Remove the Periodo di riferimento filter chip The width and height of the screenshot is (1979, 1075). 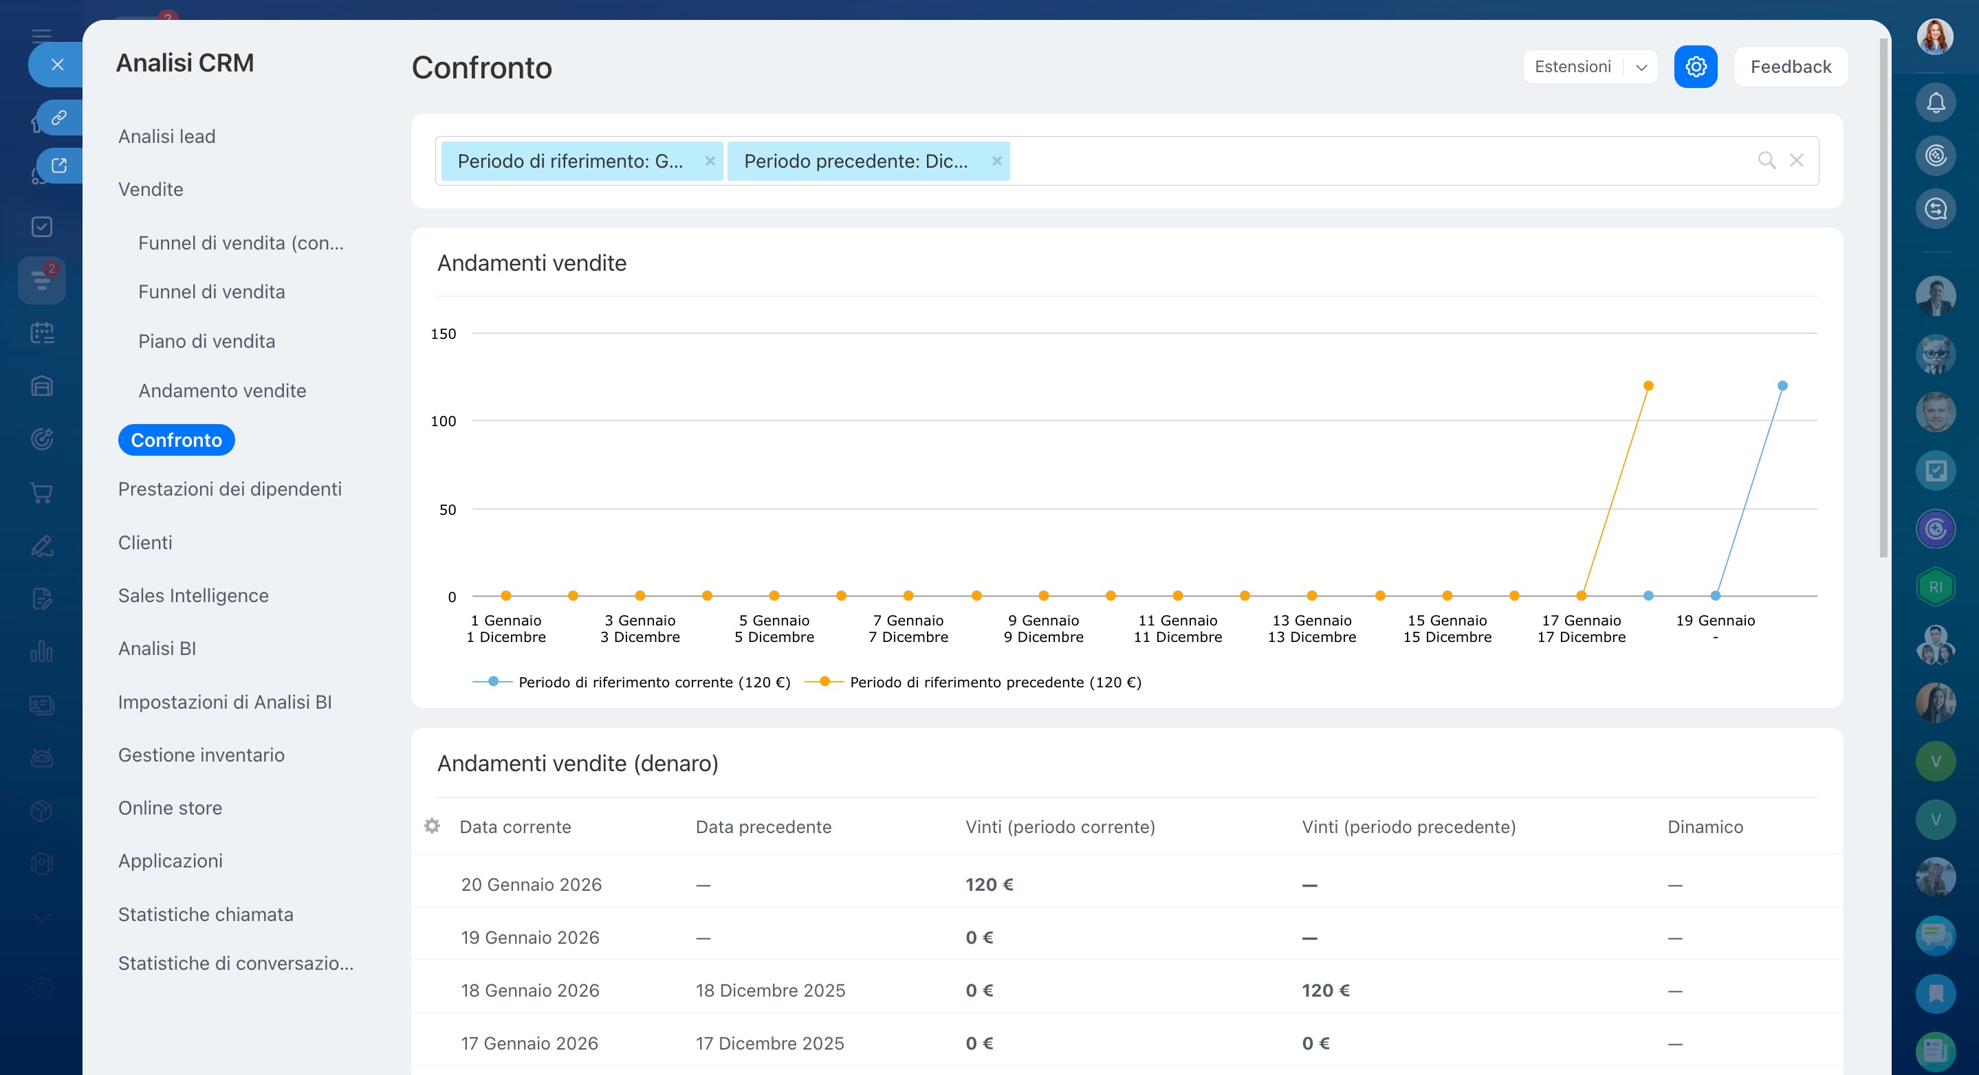(710, 162)
